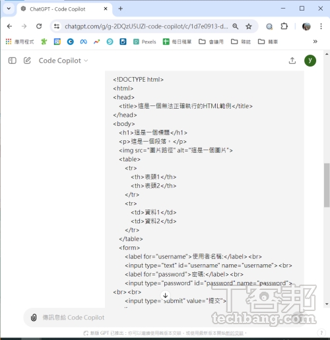Viewport: 330px width, 340px height.
Task: Click the <label for="username"> code line
Action: pos(193,256)
